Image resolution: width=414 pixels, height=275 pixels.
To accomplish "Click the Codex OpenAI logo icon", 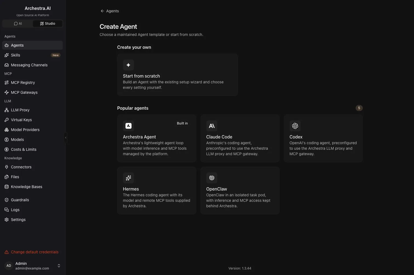I will tap(295, 126).
